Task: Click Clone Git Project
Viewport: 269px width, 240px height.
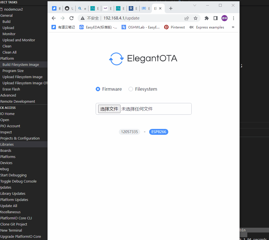Action: click(x=14, y=224)
